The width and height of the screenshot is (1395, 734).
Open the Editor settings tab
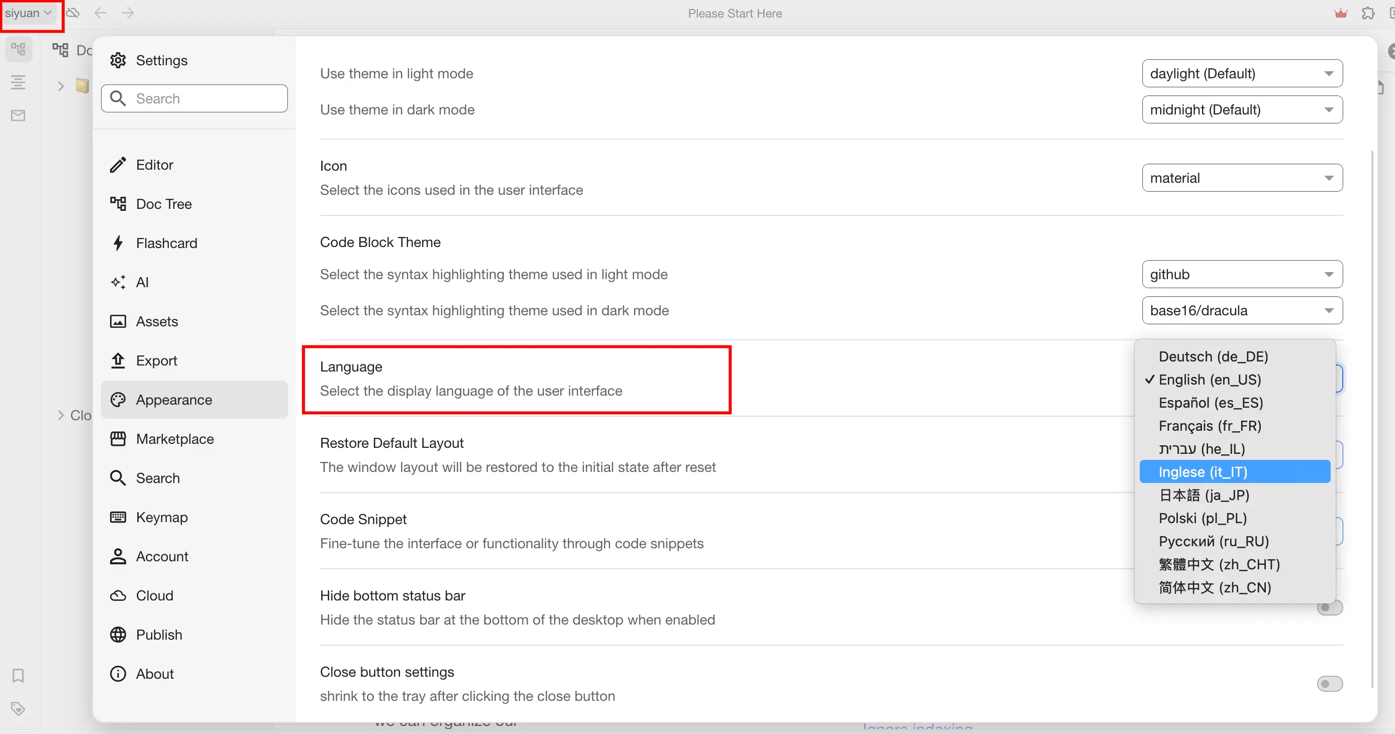[154, 165]
